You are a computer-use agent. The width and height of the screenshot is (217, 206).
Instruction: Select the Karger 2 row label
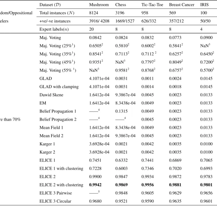click(x=47, y=152)
